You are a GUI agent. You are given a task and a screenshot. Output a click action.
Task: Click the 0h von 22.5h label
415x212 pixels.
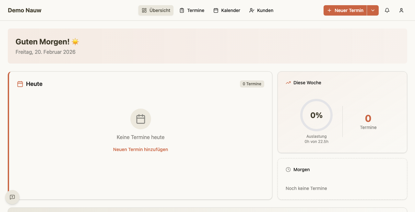(x=316, y=142)
